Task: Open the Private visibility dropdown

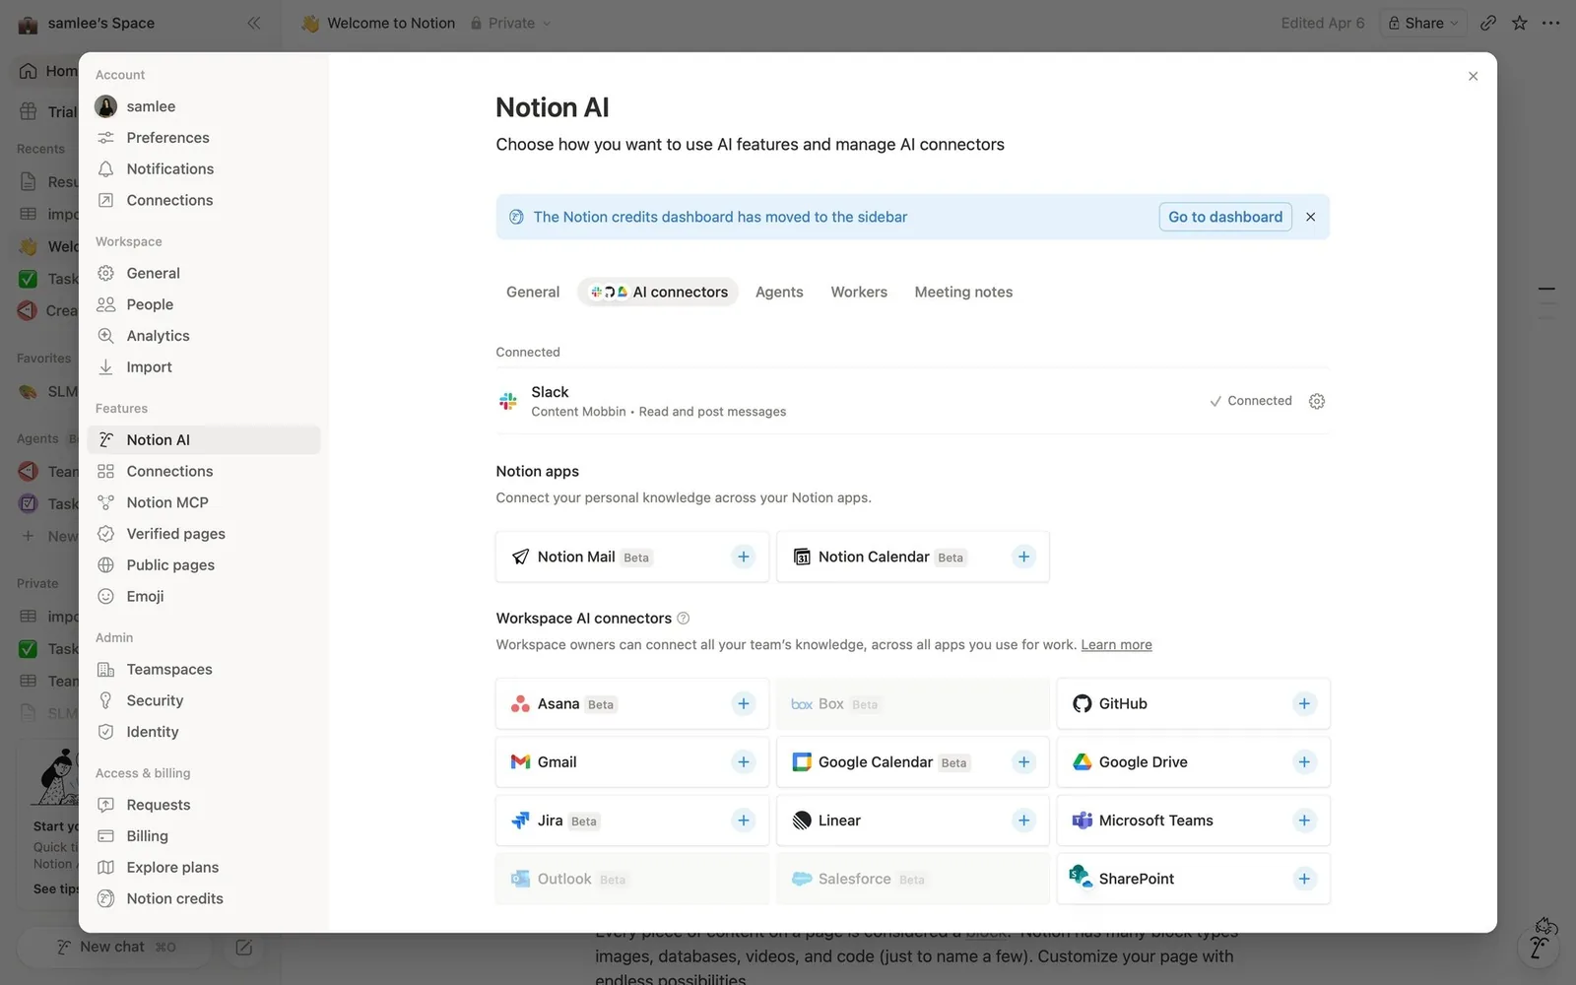Action: [510, 23]
